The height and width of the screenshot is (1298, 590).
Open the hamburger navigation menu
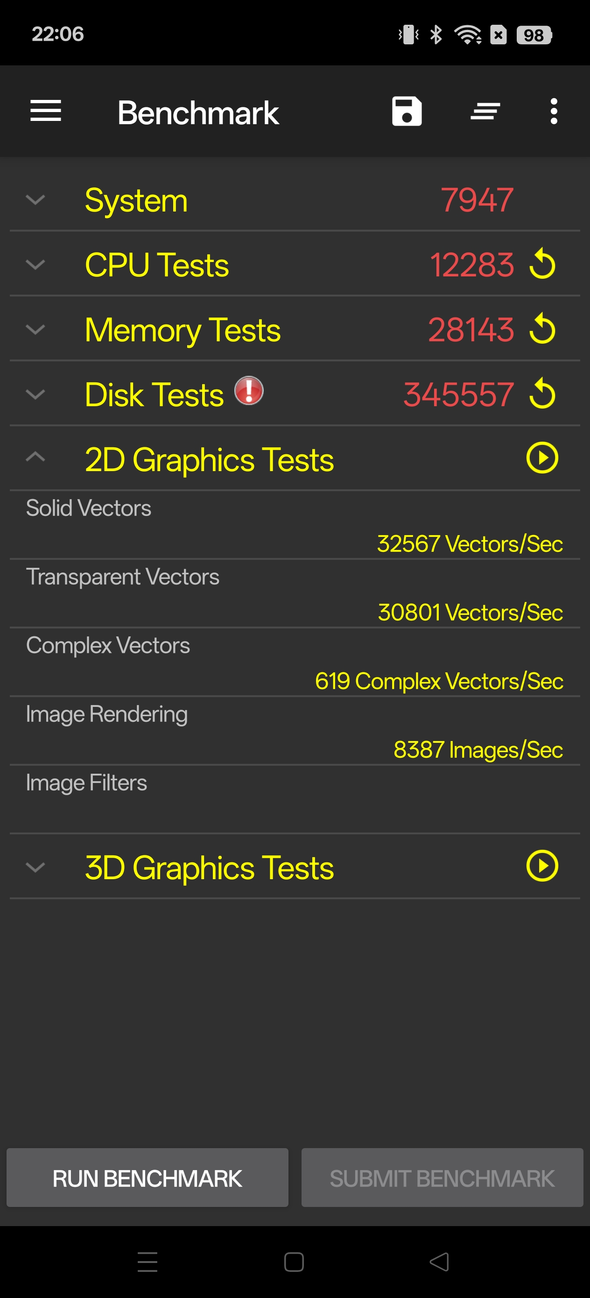45,111
